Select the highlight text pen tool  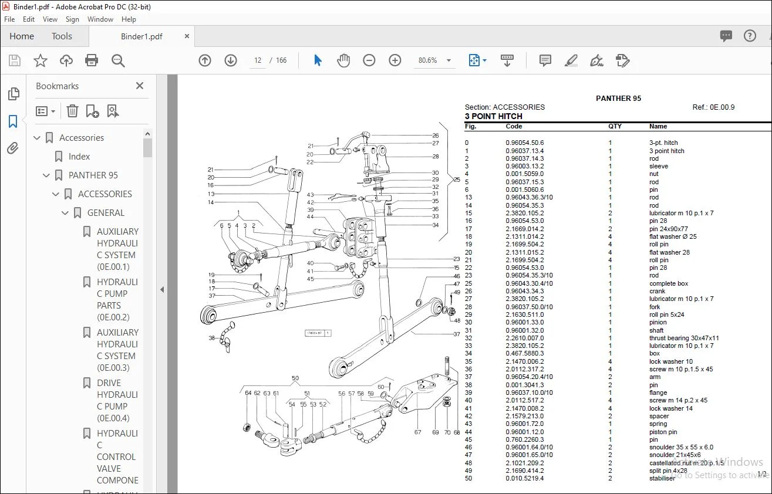[x=571, y=60]
